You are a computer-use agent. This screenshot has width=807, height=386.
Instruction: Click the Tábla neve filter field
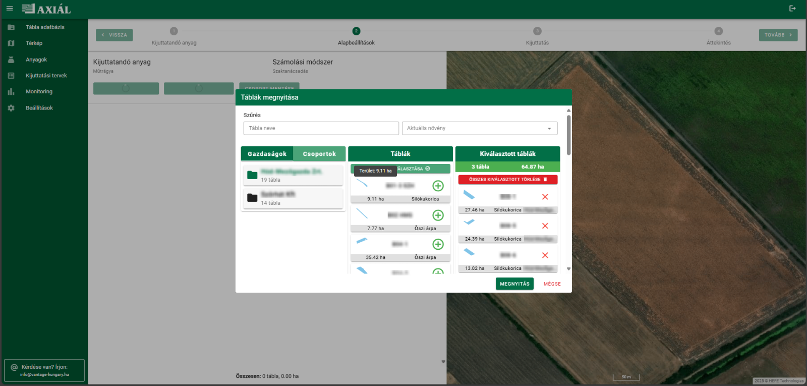[x=321, y=128]
